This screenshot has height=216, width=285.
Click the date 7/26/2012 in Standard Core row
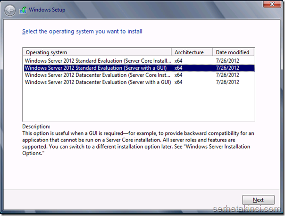[x=227, y=61]
